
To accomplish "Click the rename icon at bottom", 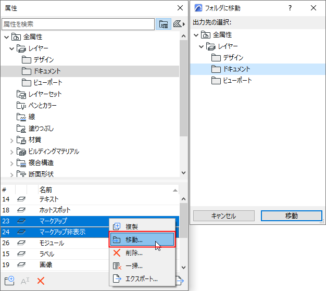I will [x=25, y=281].
